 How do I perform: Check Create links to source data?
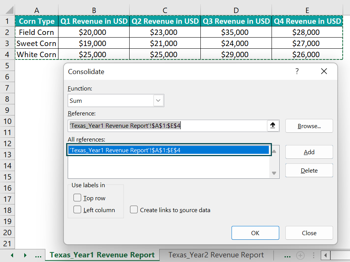(134, 210)
